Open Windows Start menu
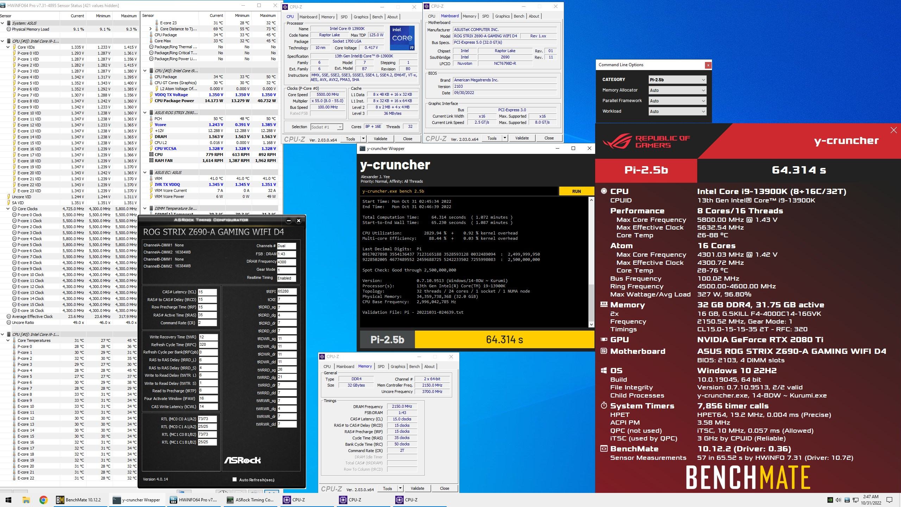This screenshot has width=901, height=507. pyautogui.click(x=8, y=500)
